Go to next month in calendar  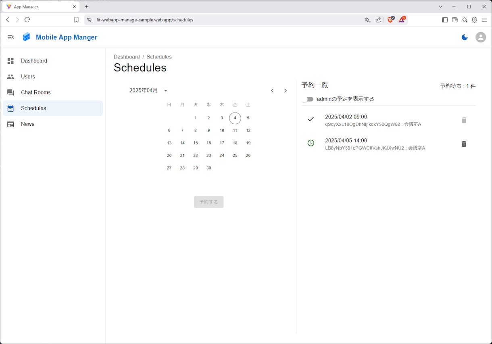point(286,91)
